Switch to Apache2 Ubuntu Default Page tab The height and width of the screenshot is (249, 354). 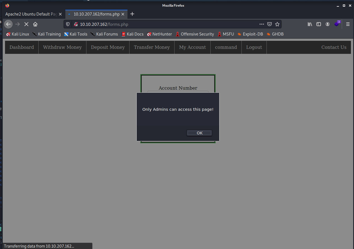[x=31, y=14]
